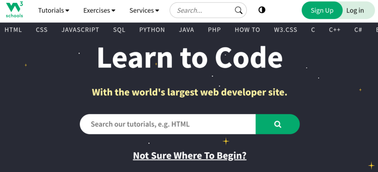378x172 pixels.
Task: Follow the Not Sure Where To Begin link
Action: [x=189, y=155]
